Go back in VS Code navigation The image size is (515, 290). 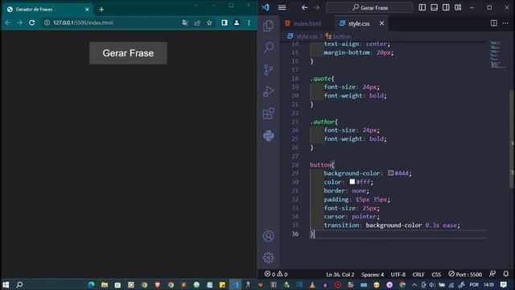[304, 7]
